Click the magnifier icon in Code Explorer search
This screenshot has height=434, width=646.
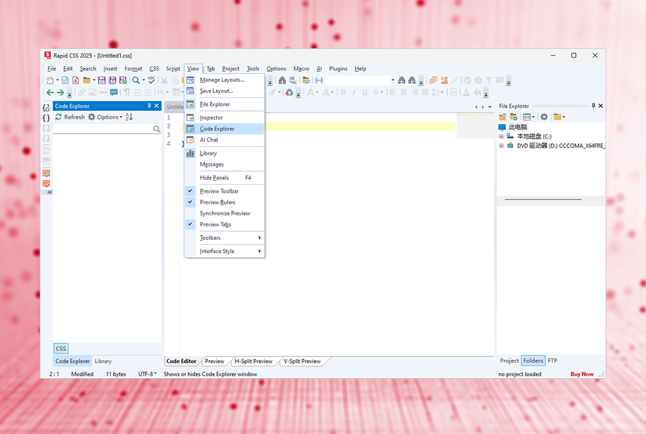[x=157, y=129]
